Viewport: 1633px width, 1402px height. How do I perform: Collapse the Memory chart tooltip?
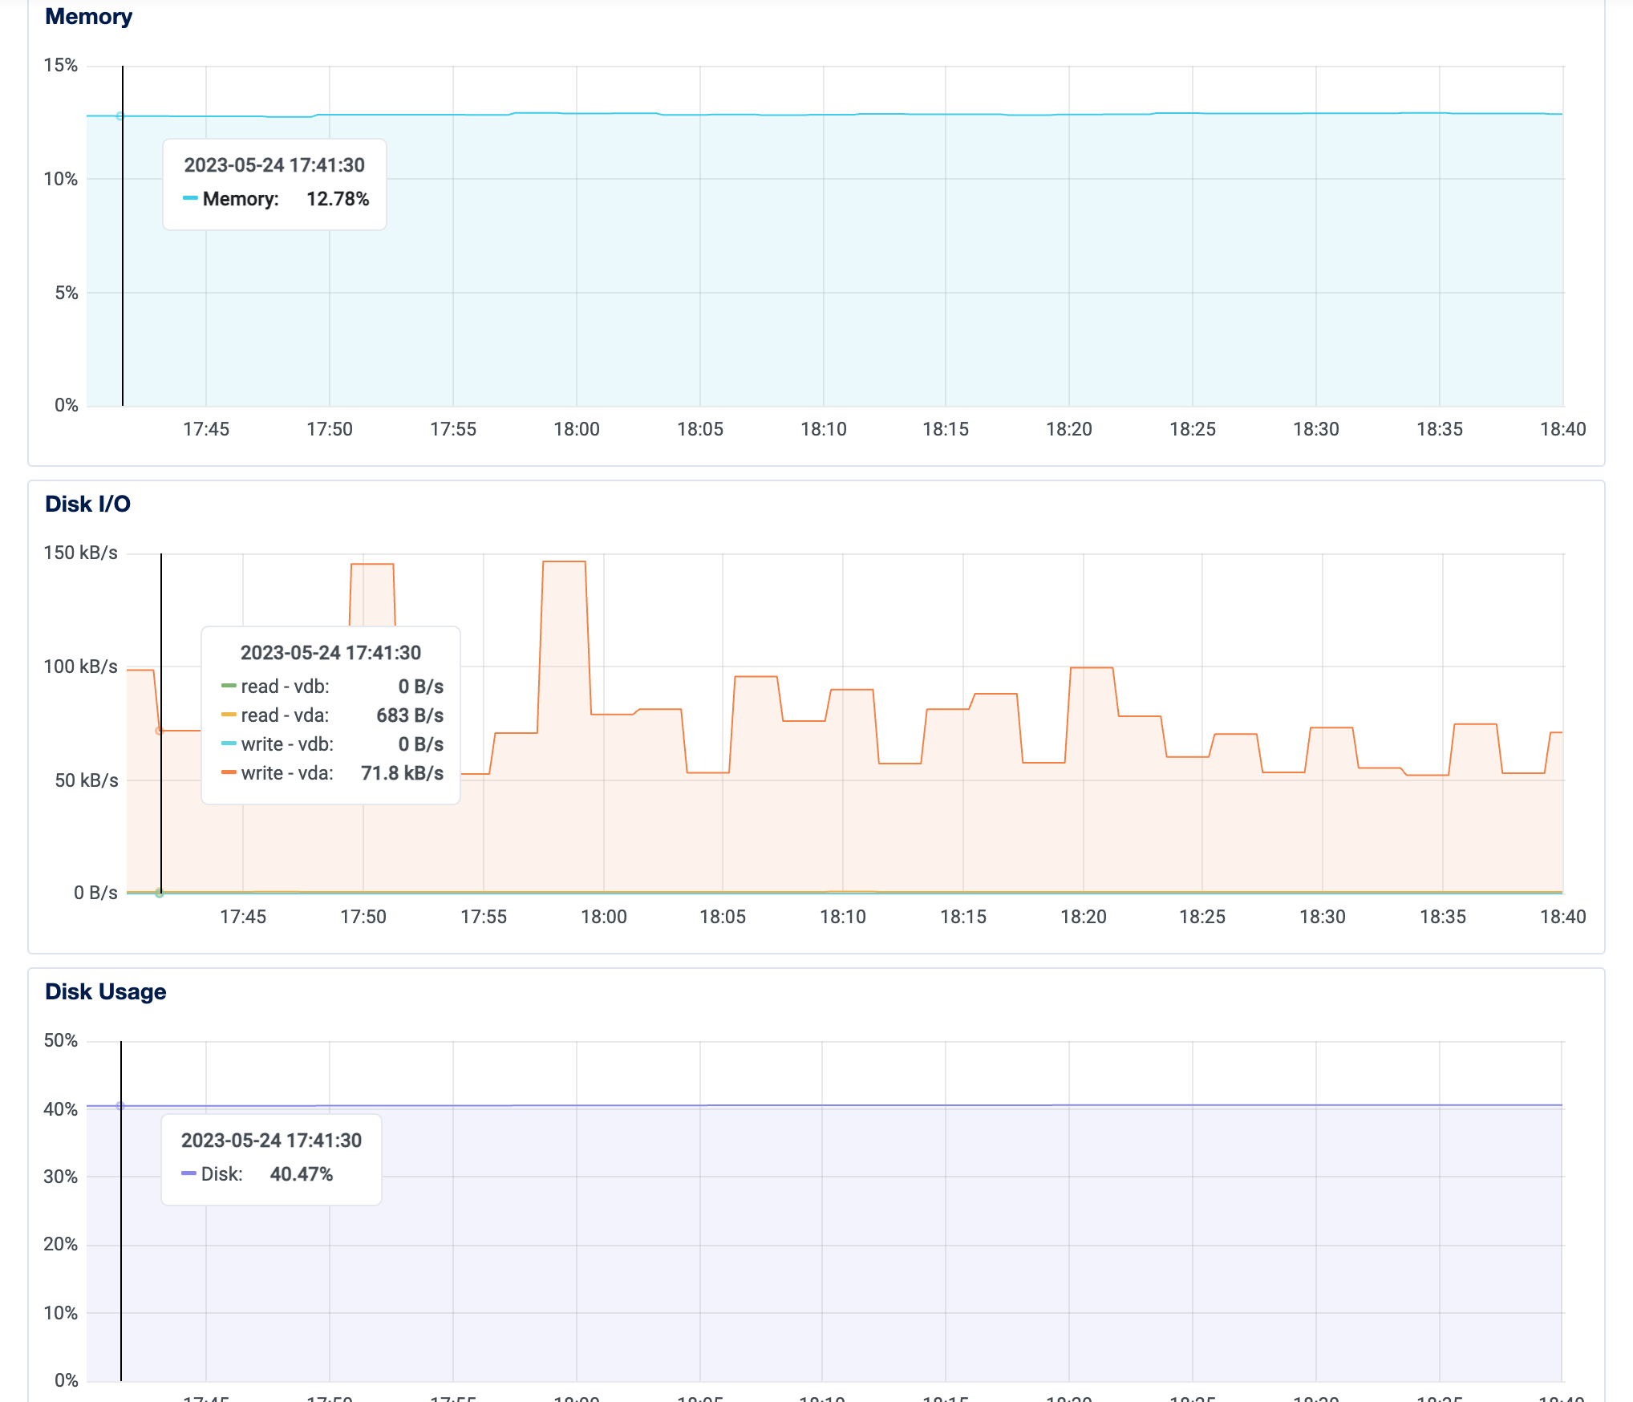pyautogui.click(x=274, y=183)
